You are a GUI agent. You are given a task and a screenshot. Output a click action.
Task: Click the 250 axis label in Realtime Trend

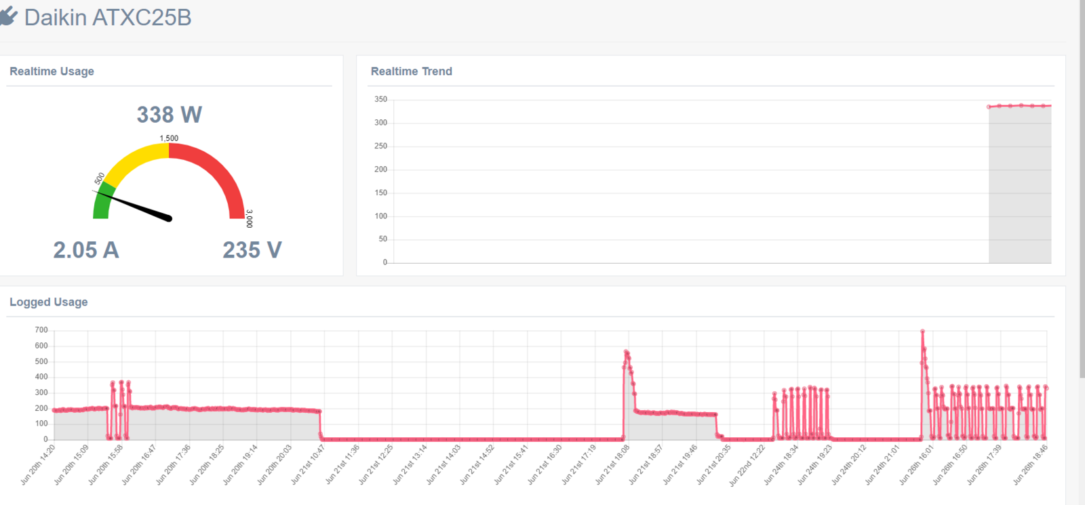point(380,146)
